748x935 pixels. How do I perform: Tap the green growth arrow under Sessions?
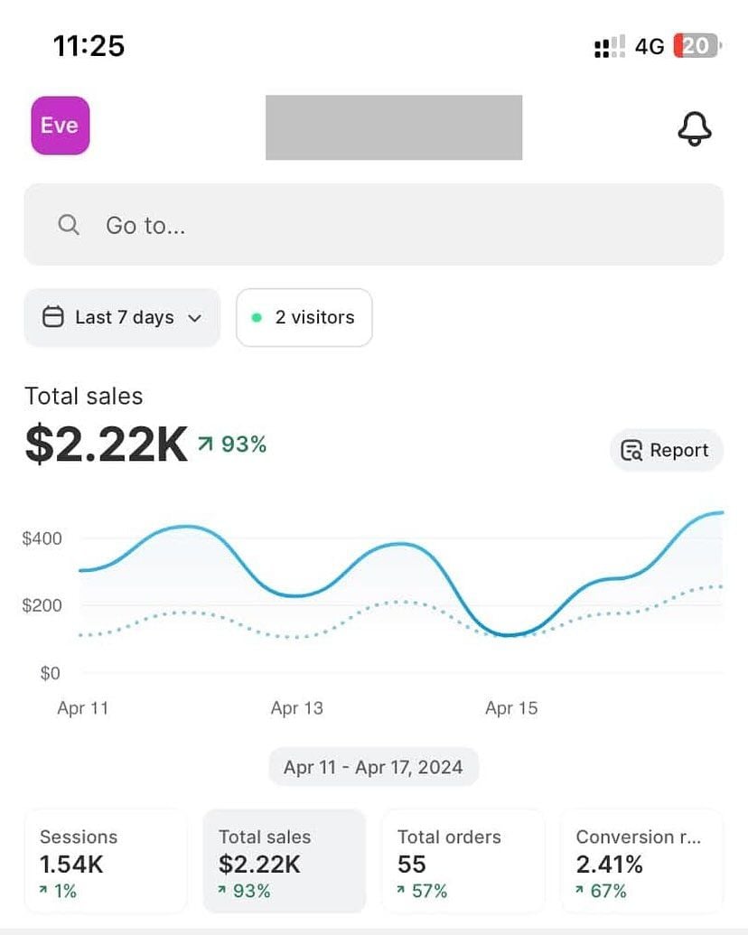44,891
